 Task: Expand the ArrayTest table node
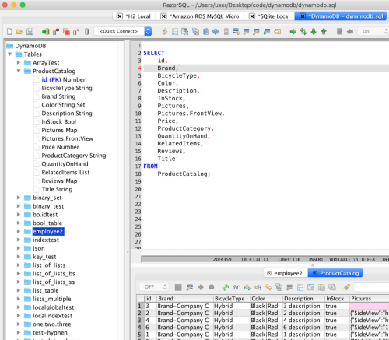coord(19,62)
